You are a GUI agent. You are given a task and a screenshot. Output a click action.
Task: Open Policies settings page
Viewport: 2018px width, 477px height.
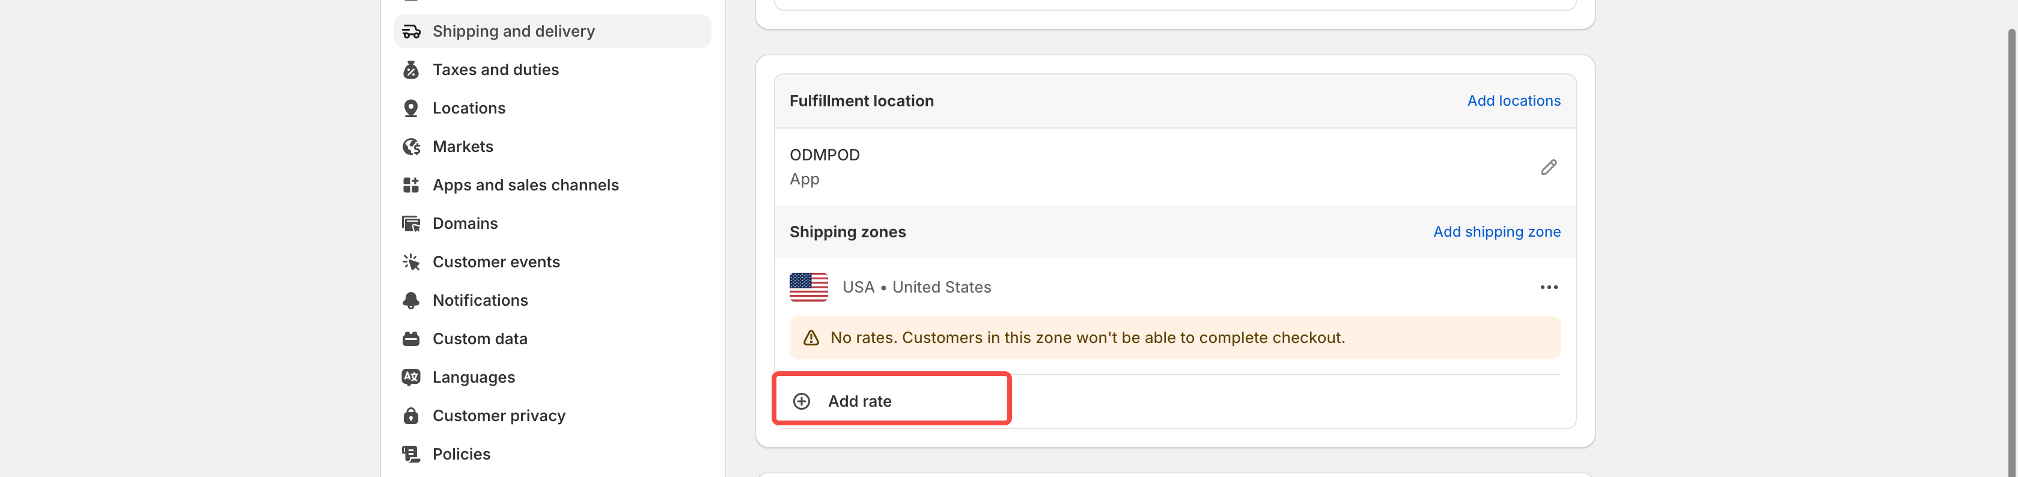(x=460, y=454)
